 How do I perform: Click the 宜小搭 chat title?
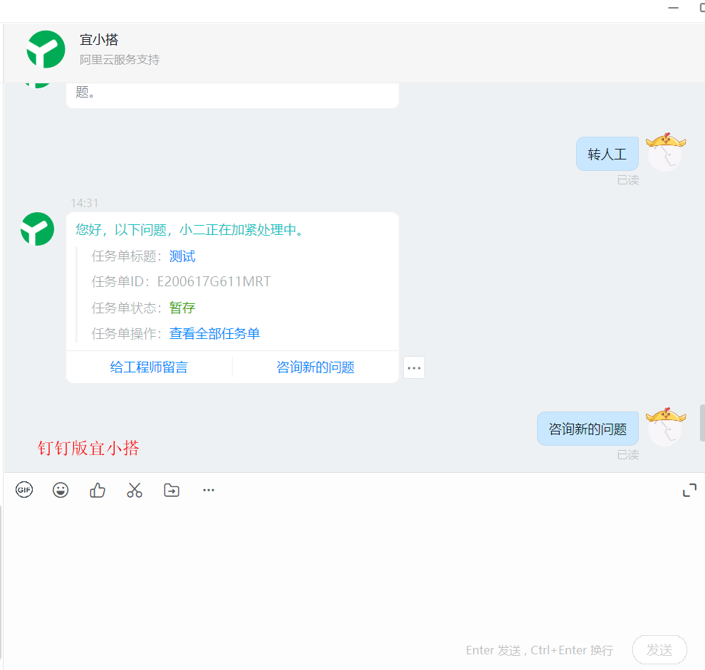pos(99,40)
